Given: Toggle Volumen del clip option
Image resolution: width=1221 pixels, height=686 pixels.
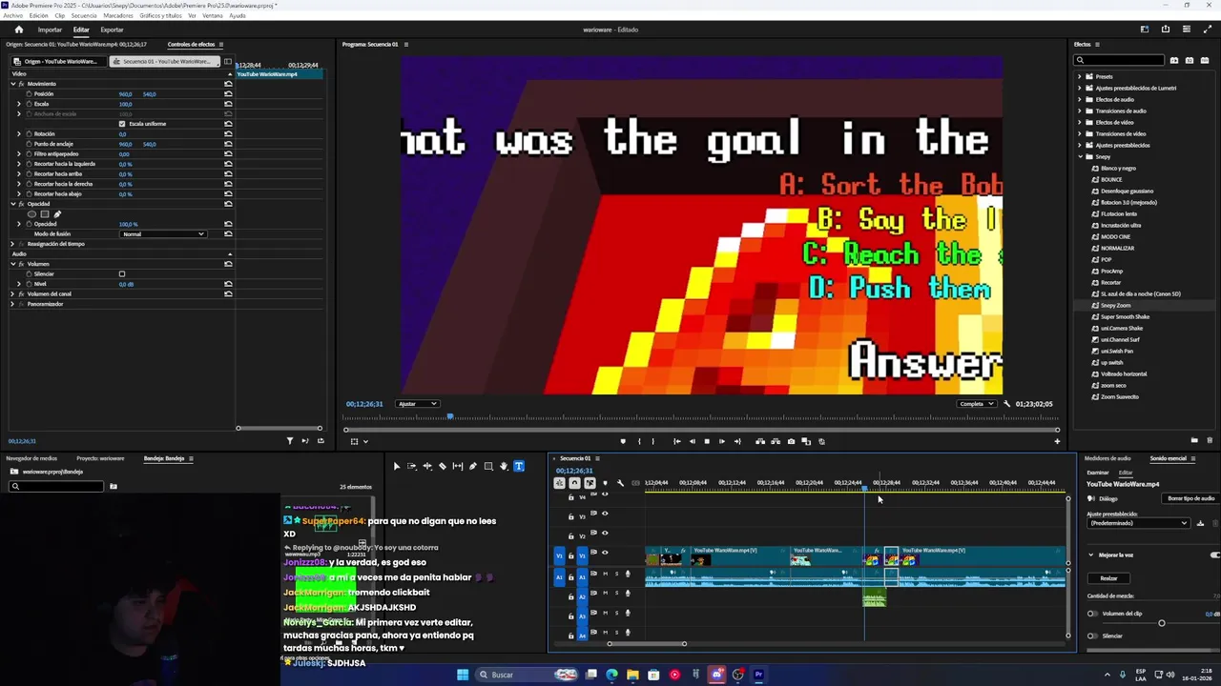Looking at the screenshot, I should point(1092,614).
